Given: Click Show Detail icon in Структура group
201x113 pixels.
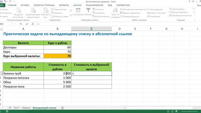Looking at the screenshot, I should pos(194,9).
